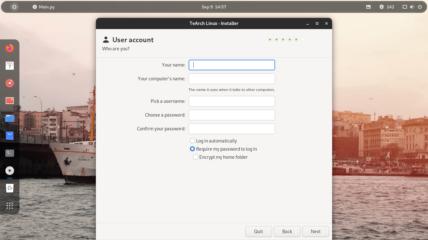428x240 pixels.
Task: Click the hostname hint text
Action: 232,90
